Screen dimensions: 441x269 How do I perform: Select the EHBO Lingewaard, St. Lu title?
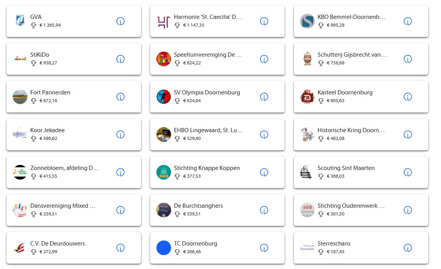tap(208, 130)
